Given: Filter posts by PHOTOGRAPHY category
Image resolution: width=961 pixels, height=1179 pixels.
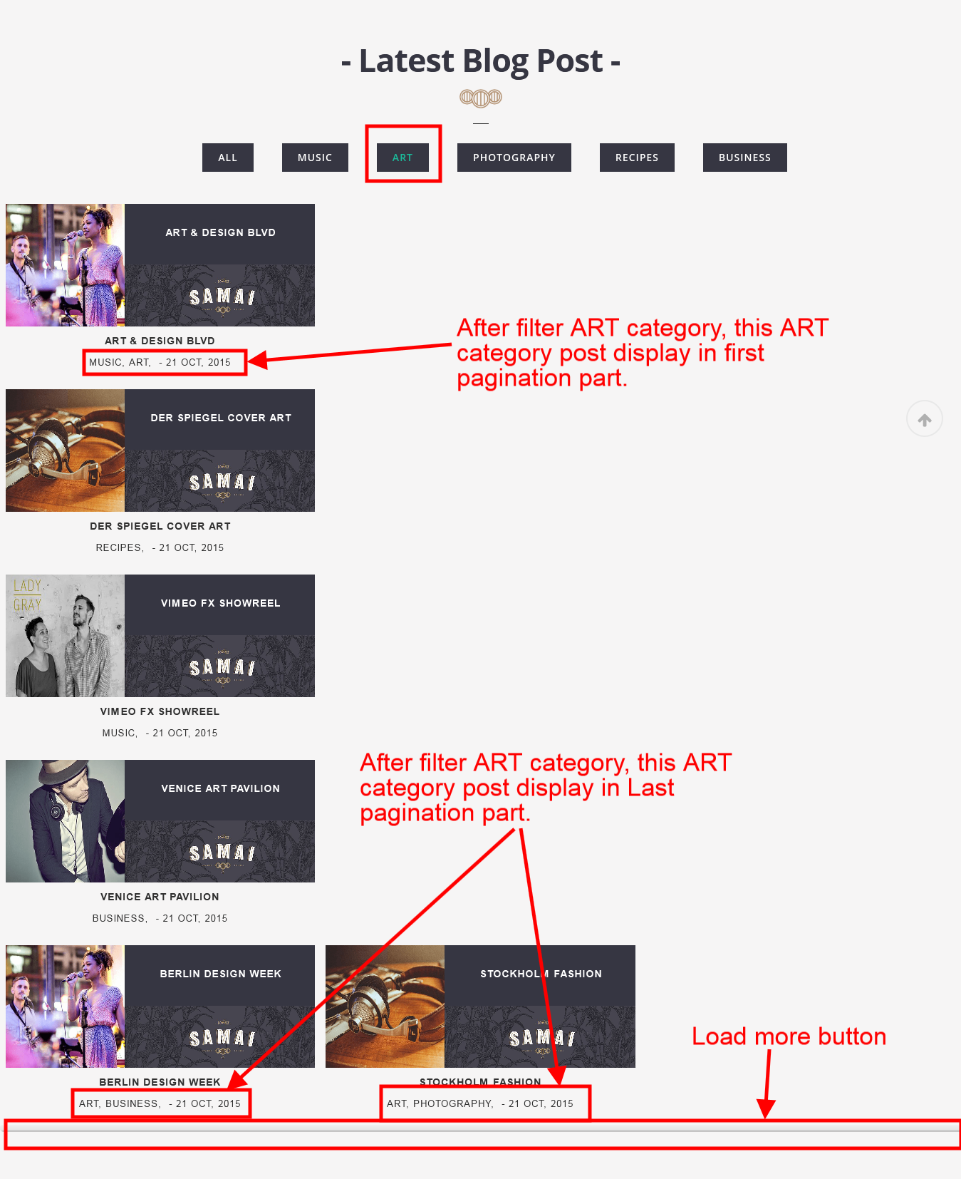Looking at the screenshot, I should pyautogui.click(x=514, y=158).
